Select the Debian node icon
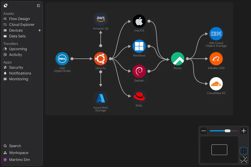 click(x=139, y=71)
